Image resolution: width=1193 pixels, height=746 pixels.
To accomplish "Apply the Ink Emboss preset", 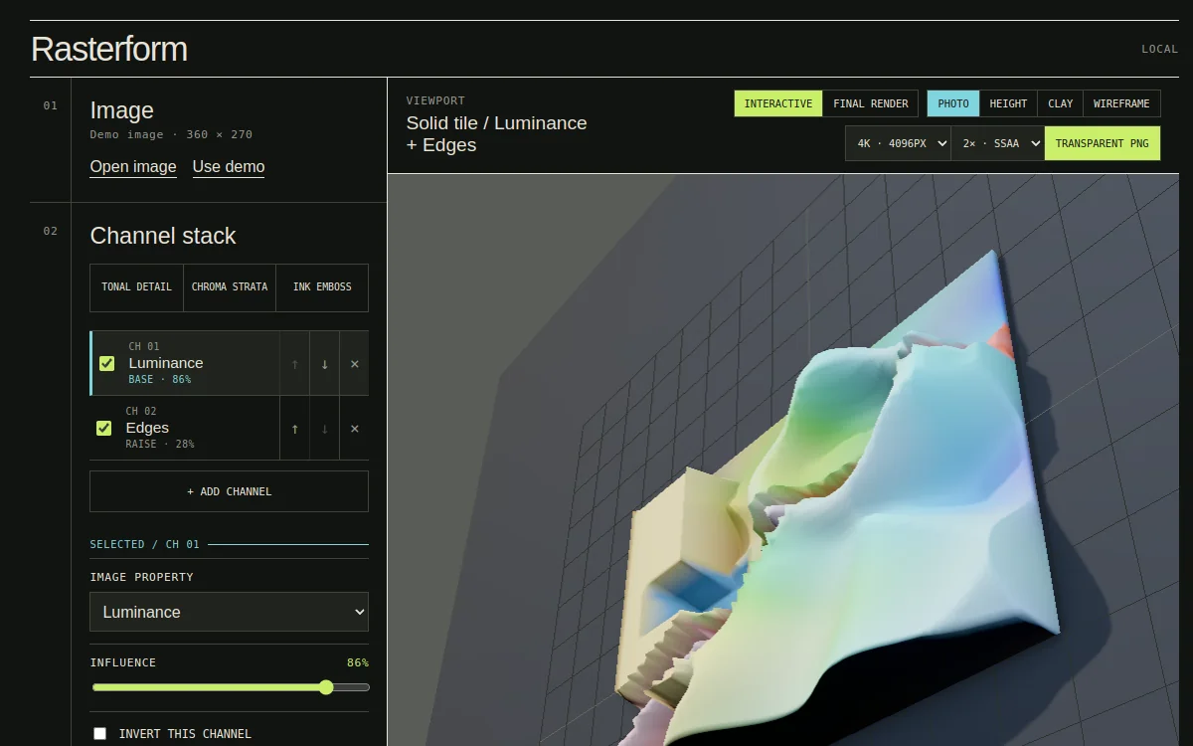I will pos(322,286).
